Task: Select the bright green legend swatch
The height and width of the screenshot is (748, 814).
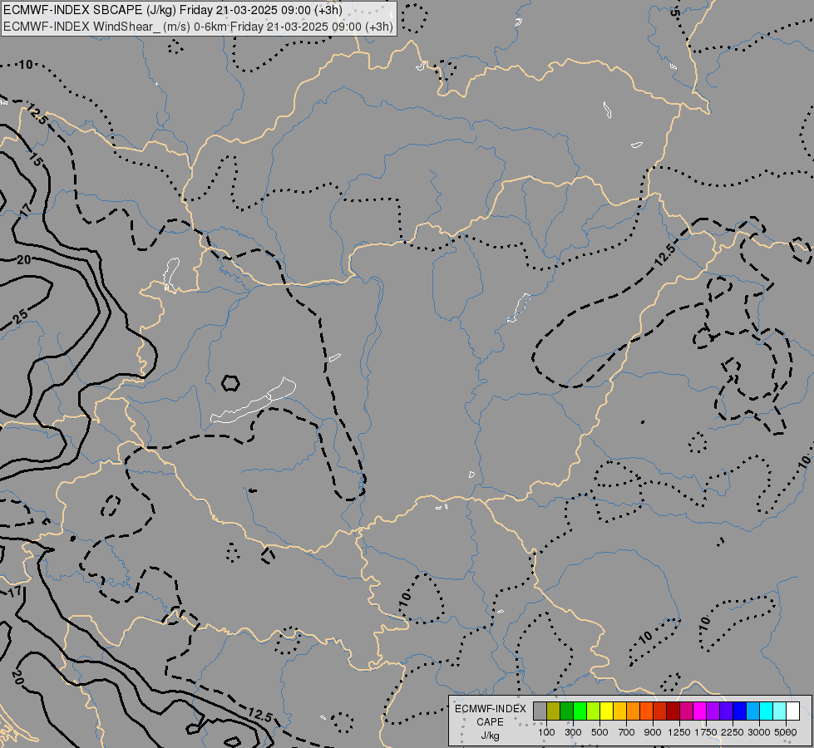Action: point(580,711)
